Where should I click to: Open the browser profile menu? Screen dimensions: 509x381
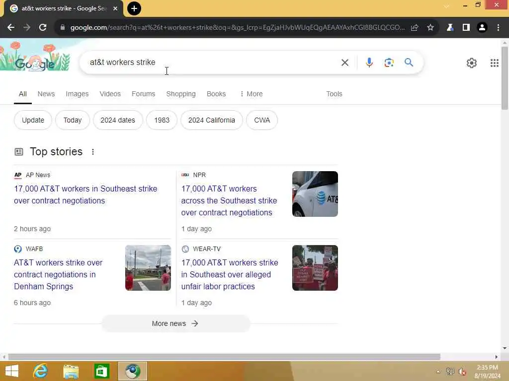482,28
